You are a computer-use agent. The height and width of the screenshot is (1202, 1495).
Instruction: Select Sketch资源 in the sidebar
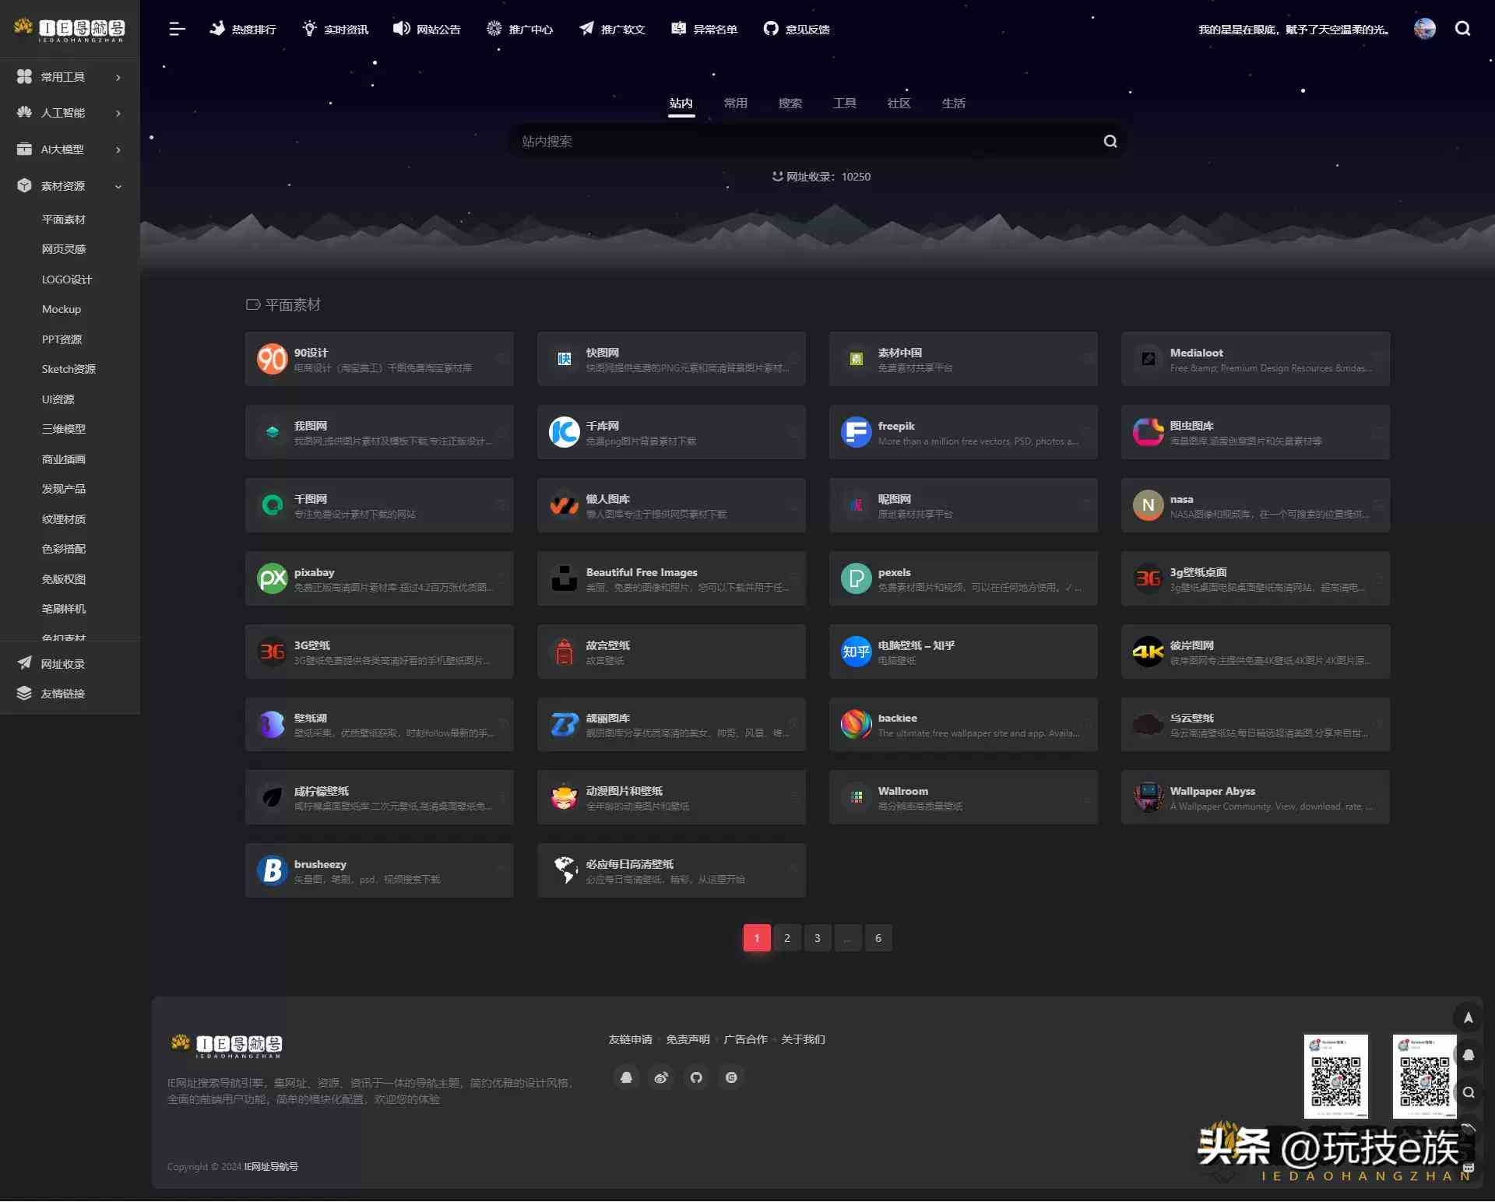pos(69,369)
